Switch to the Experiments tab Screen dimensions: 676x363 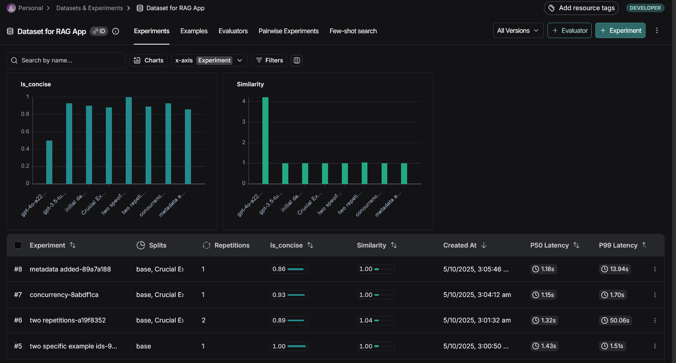[x=152, y=31]
